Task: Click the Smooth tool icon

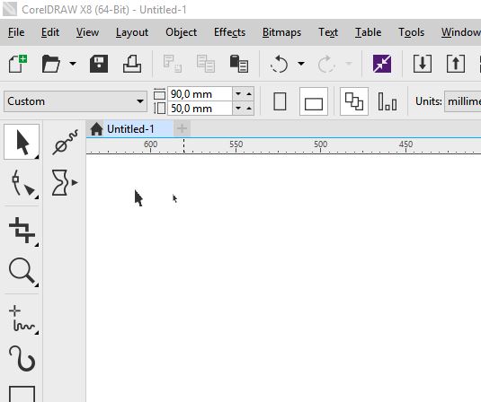Action: [x=65, y=142]
